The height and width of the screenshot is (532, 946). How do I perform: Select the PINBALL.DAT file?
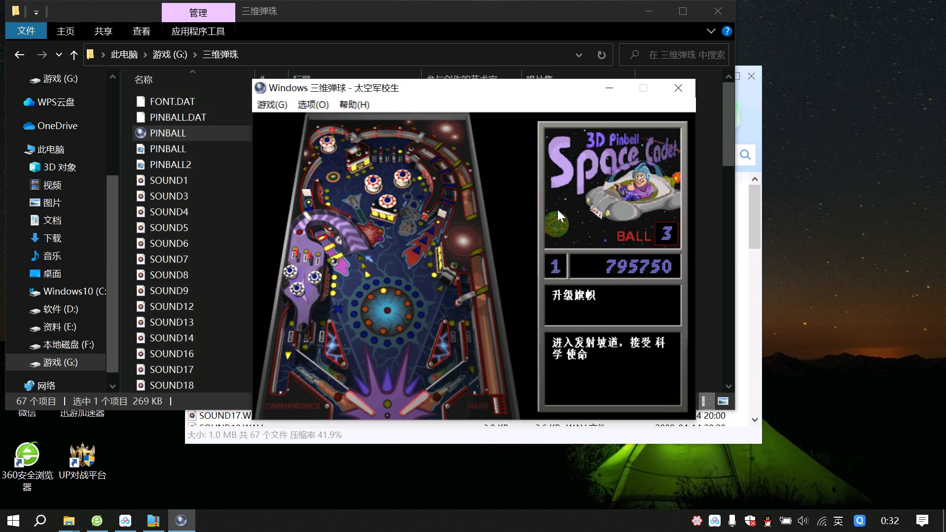(x=171, y=117)
